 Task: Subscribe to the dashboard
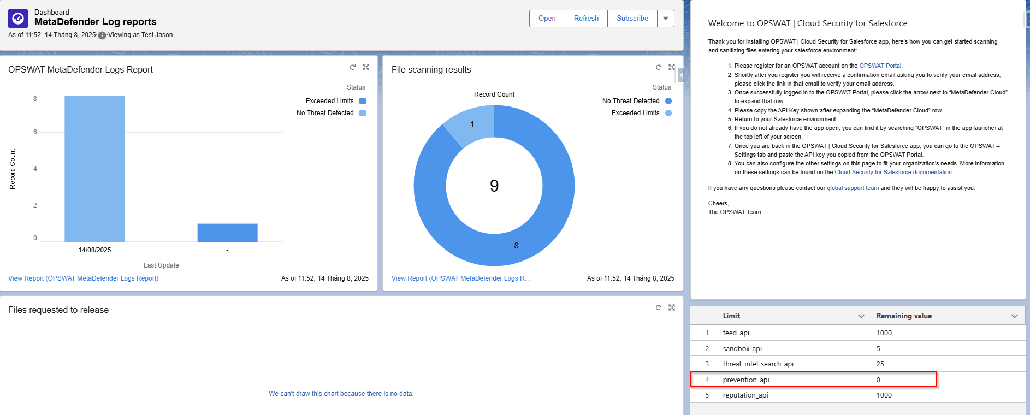[632, 19]
